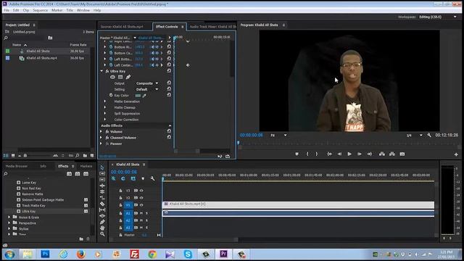The height and width of the screenshot is (261, 464).
Task: Toggle V2 track output eye
Action: click(141, 198)
